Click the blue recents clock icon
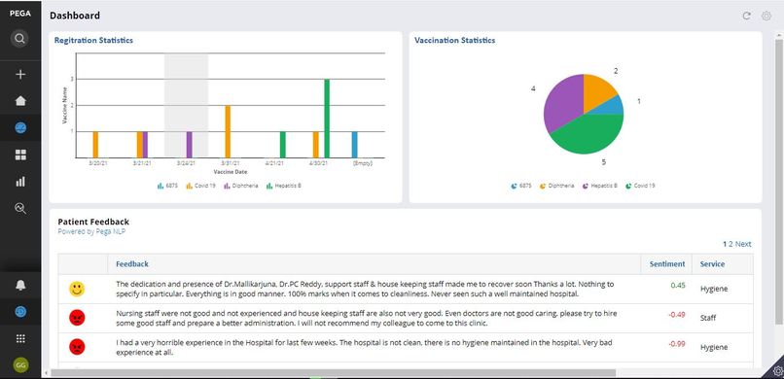The image size is (784, 379). pos(20,312)
